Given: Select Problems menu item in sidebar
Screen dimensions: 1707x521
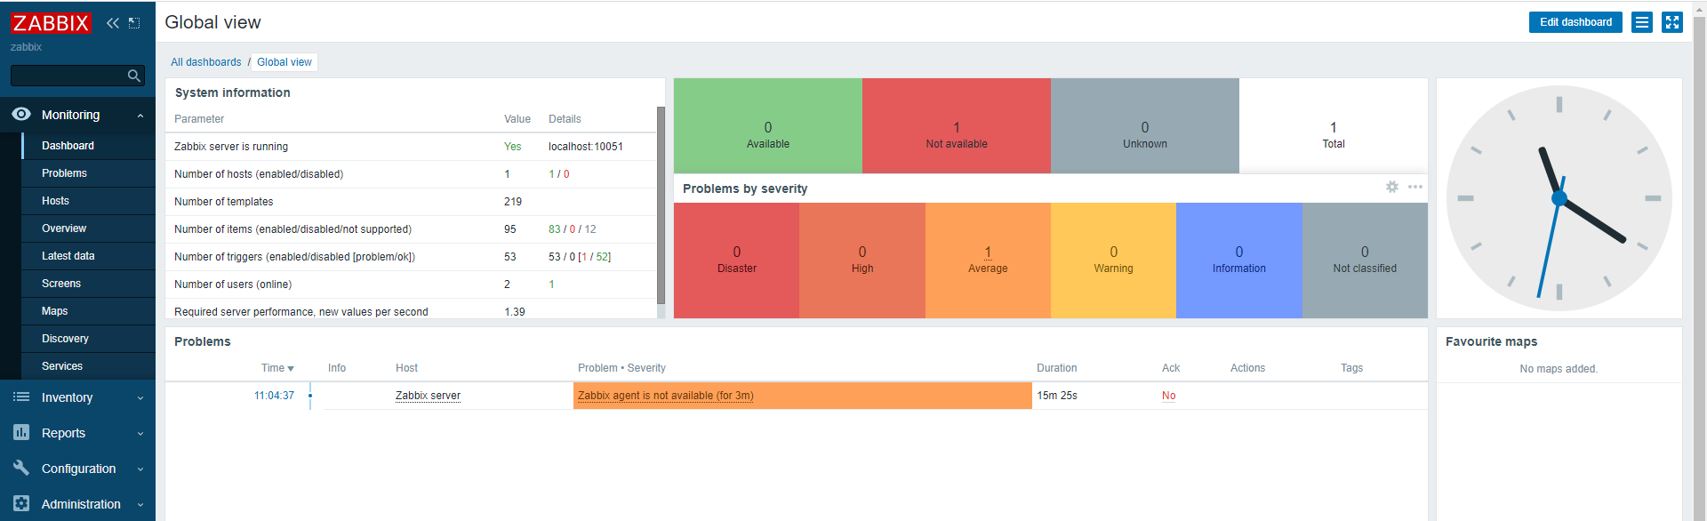Looking at the screenshot, I should click(64, 173).
